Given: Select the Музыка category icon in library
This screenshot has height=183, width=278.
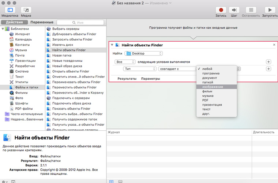Looking at the screenshot, I should 12,50.
